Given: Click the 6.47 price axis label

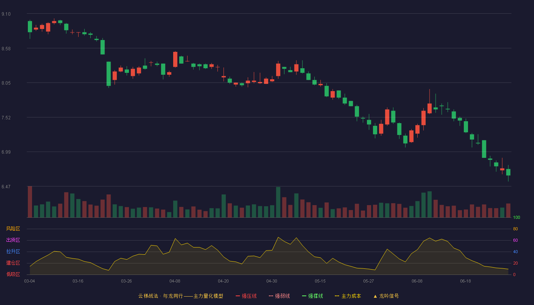Looking at the screenshot, I should [6, 187].
